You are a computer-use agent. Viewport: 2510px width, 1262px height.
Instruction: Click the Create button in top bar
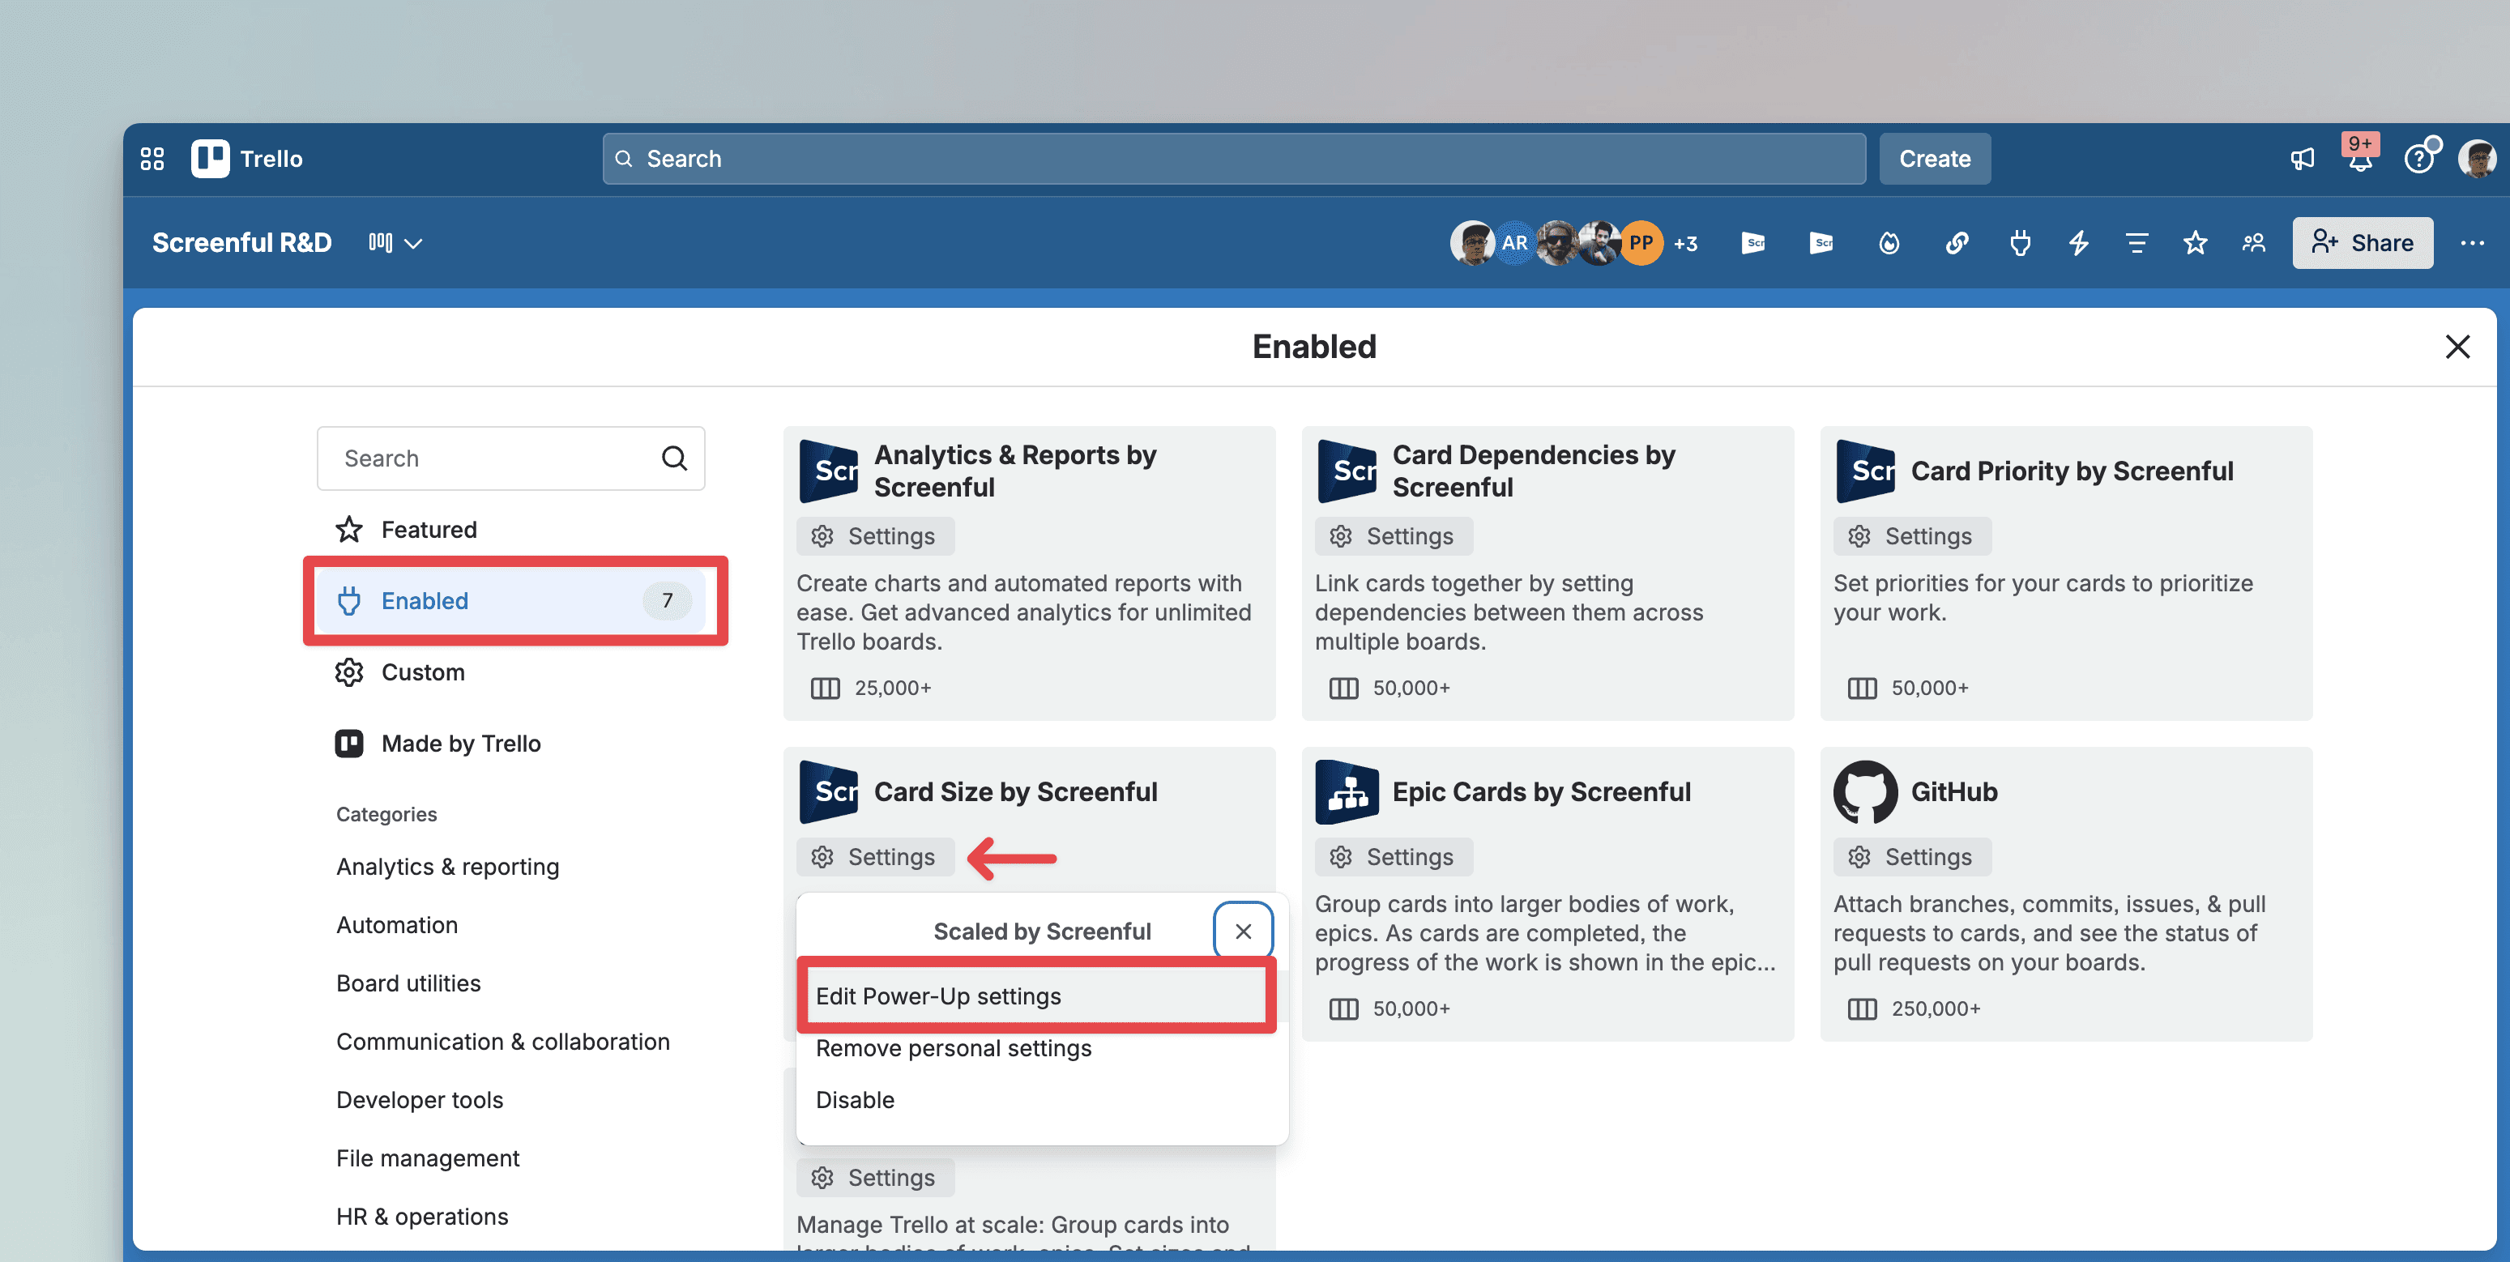coord(1934,159)
